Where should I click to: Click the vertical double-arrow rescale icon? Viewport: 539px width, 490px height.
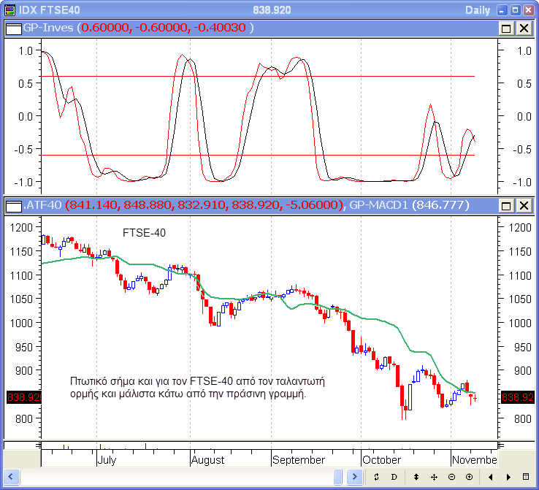pyautogui.click(x=416, y=477)
